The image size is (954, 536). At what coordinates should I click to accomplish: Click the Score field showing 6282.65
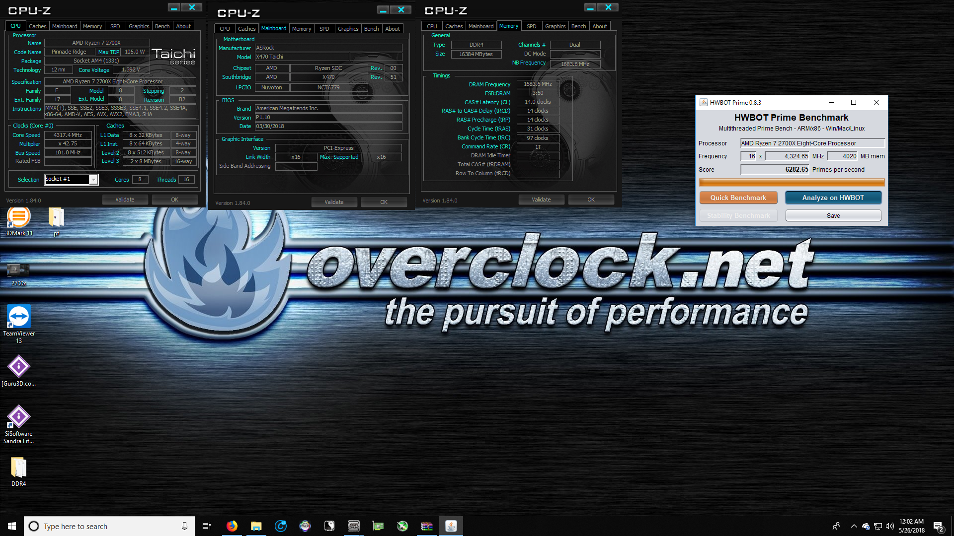(775, 169)
